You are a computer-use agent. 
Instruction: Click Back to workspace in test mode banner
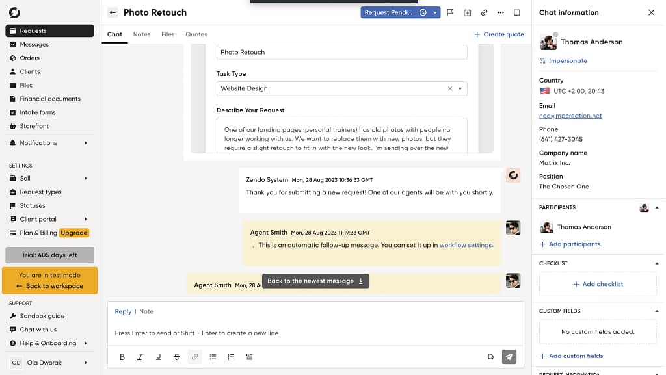[x=50, y=286]
